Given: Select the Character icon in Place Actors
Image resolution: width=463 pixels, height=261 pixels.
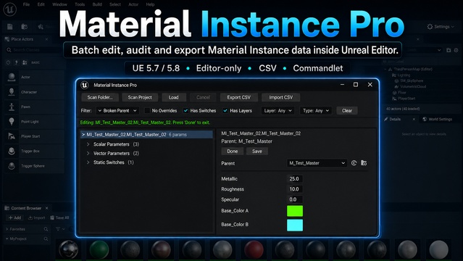Looking at the screenshot, I should click(x=12, y=92).
